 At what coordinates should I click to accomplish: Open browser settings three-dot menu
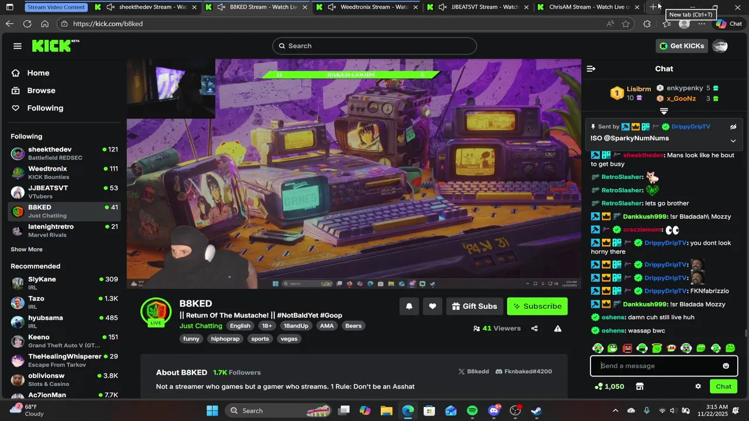pyautogui.click(x=702, y=24)
